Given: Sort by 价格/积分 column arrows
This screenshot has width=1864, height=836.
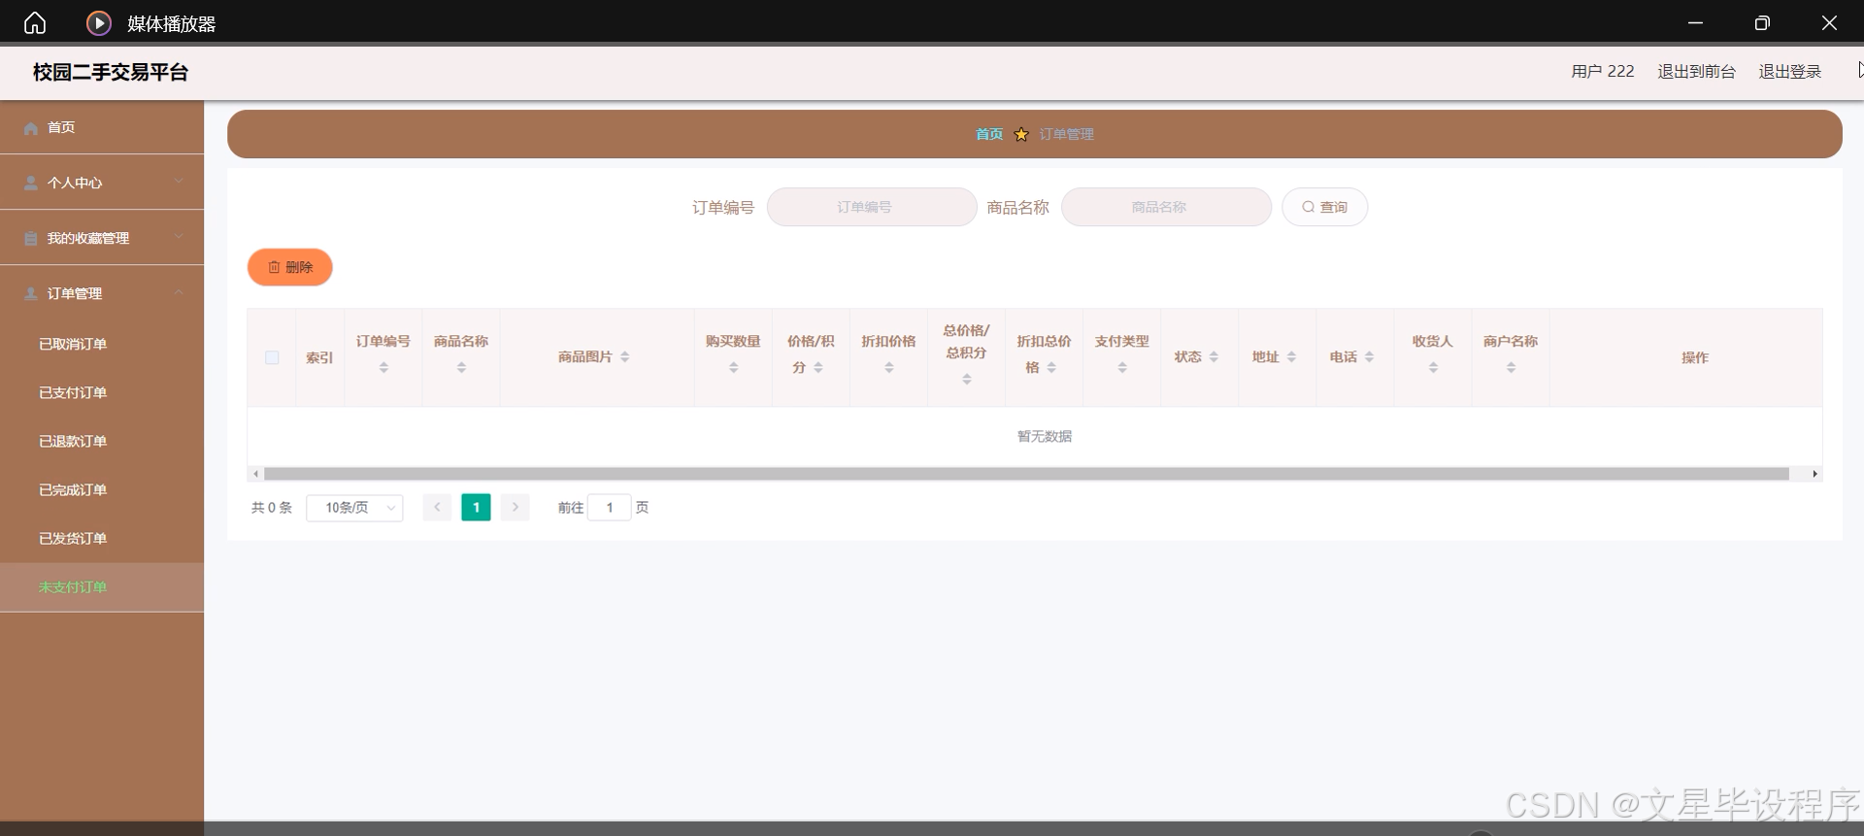Looking at the screenshot, I should (x=818, y=367).
